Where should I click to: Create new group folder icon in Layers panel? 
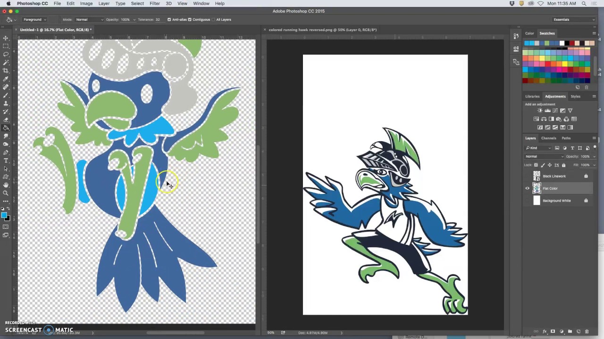(x=570, y=331)
